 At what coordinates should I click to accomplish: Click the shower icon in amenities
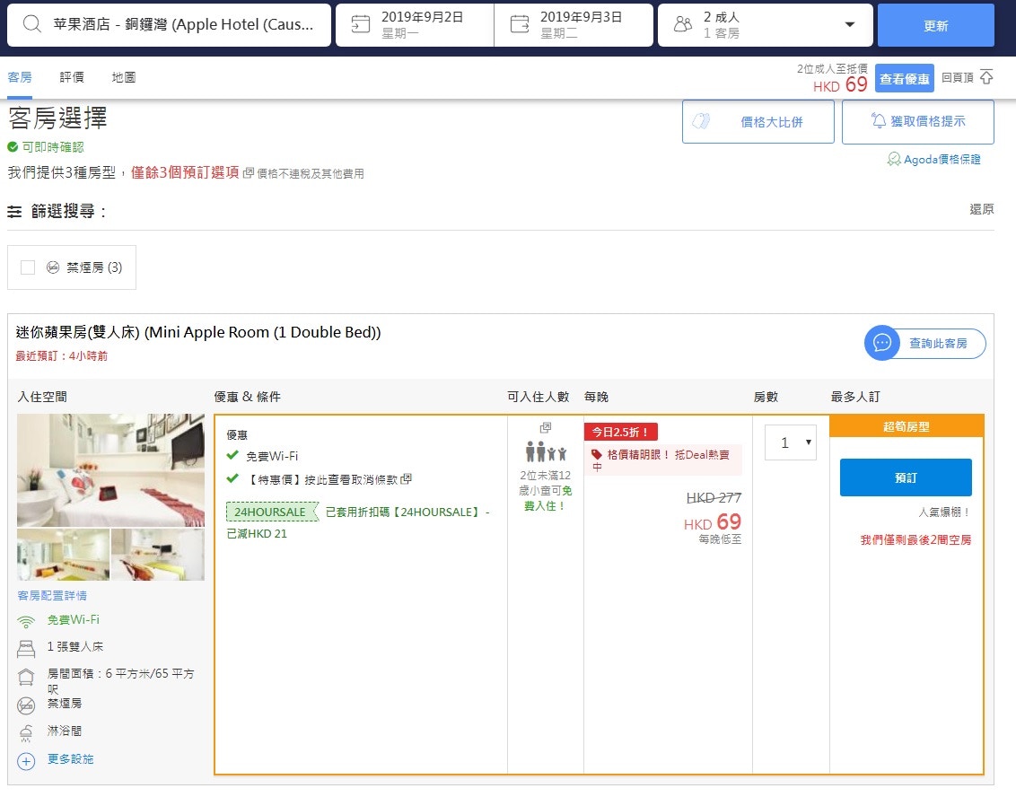pyautogui.click(x=26, y=733)
